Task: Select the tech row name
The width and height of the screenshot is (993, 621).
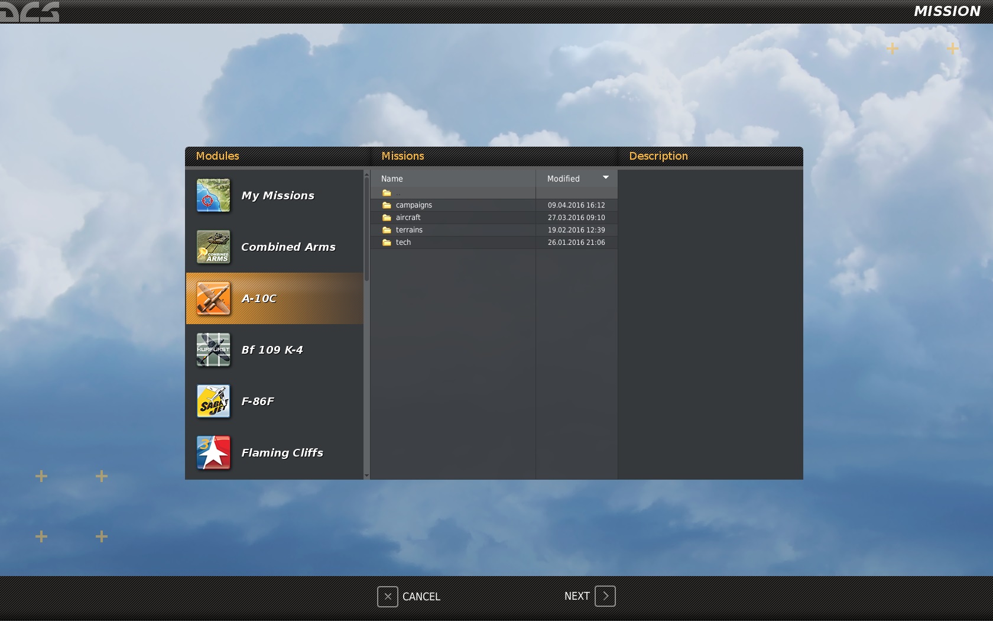Action: (403, 242)
